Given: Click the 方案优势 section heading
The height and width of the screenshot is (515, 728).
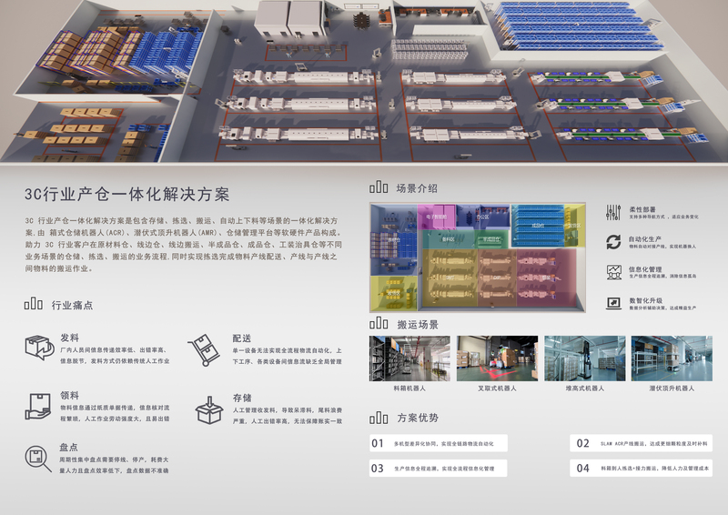Looking at the screenshot, I should pos(417,419).
